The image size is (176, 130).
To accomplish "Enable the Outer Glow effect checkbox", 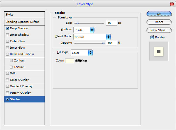I will coord(7,41).
